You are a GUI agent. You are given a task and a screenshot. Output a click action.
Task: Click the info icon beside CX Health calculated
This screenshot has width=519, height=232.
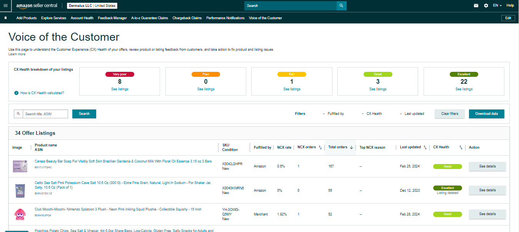16,93
